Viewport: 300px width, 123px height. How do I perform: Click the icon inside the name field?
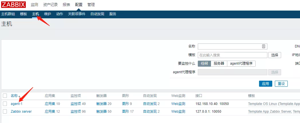264,46
